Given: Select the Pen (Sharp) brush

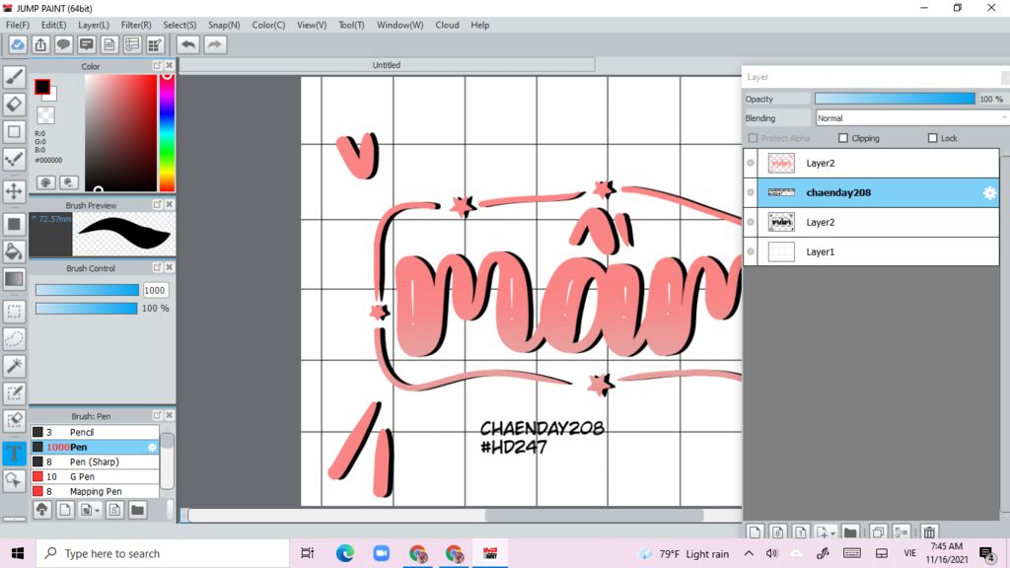Looking at the screenshot, I should click(x=95, y=461).
